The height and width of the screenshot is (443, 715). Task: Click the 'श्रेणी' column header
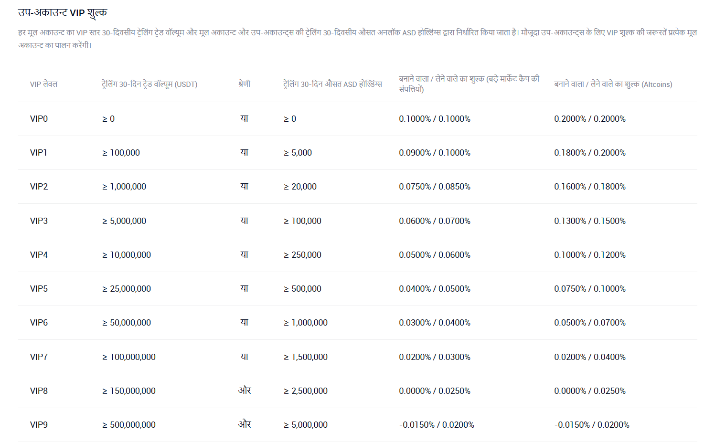(244, 84)
